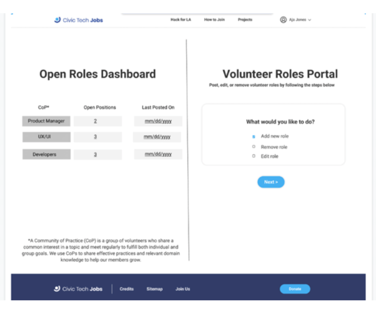This screenshot has width=376, height=315.
Task: Click the Open Positions column header
Action: (x=100, y=107)
